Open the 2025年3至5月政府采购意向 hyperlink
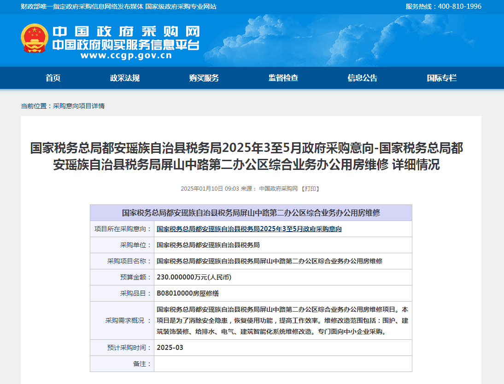Viewport: 504px width, 384px height. [249, 229]
